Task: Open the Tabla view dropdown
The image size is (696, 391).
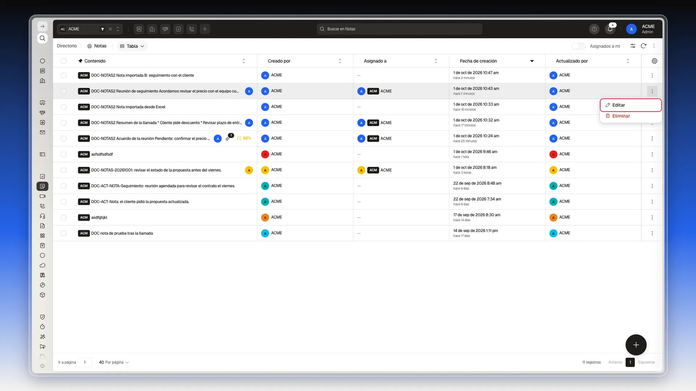Action: (x=132, y=46)
